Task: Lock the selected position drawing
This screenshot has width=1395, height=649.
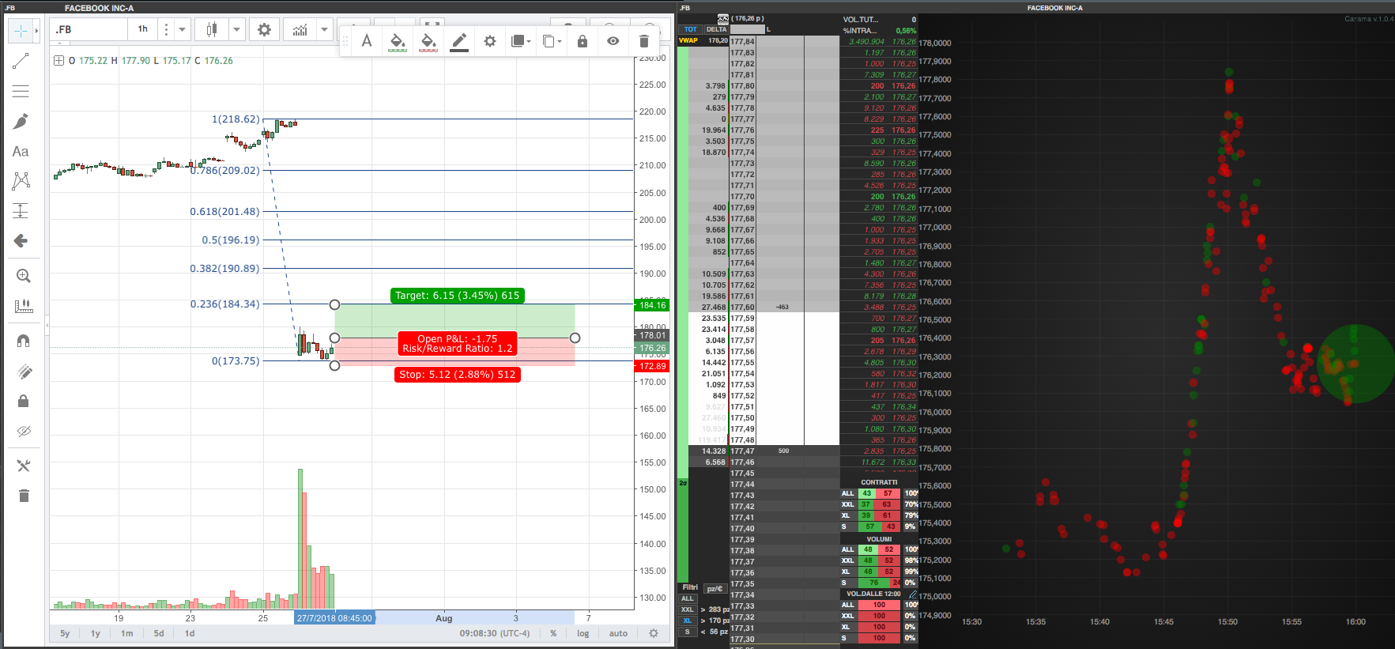Action: (583, 41)
